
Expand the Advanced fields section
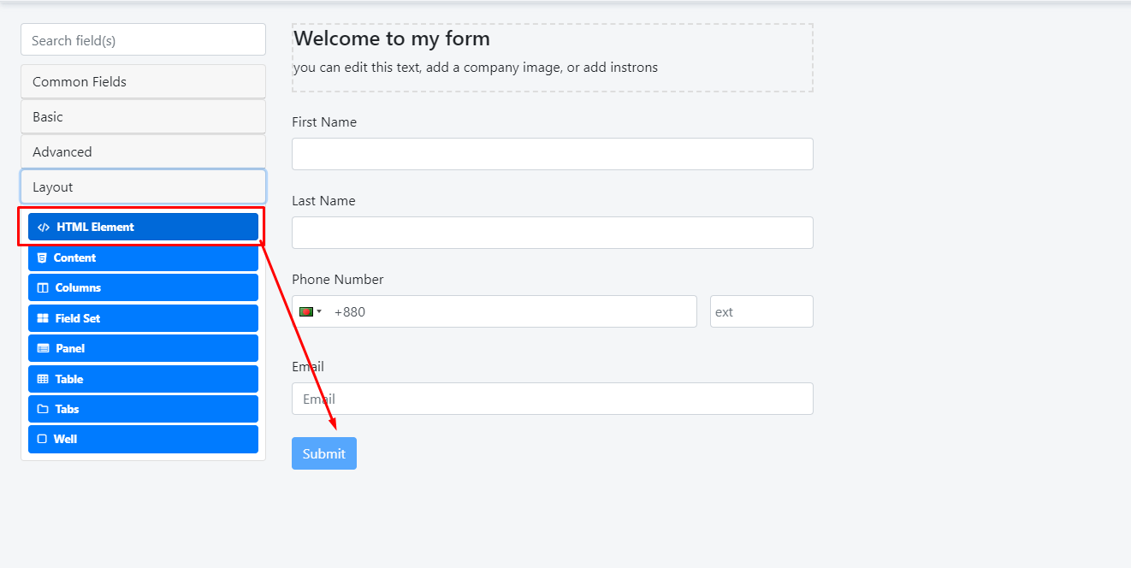pos(143,152)
